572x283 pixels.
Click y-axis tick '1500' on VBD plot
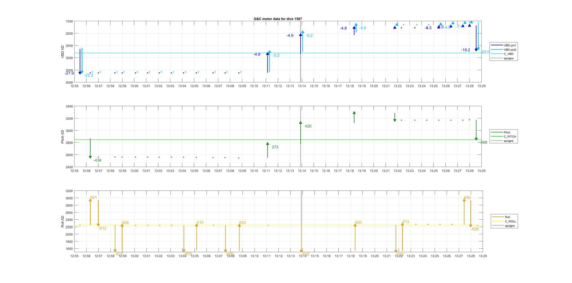click(x=69, y=21)
